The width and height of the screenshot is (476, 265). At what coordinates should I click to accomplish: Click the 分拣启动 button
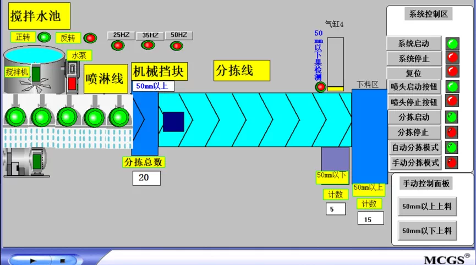click(414, 117)
